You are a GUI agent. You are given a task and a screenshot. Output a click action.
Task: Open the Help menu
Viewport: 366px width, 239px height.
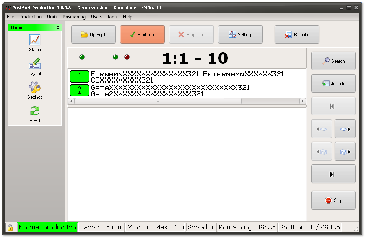point(127,17)
